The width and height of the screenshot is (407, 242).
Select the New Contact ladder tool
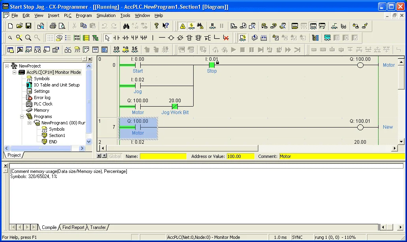[117, 38]
